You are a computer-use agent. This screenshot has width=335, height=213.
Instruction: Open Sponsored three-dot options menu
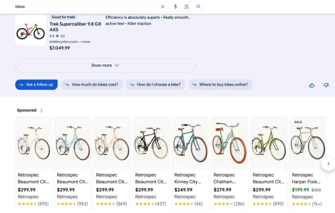coord(41,111)
